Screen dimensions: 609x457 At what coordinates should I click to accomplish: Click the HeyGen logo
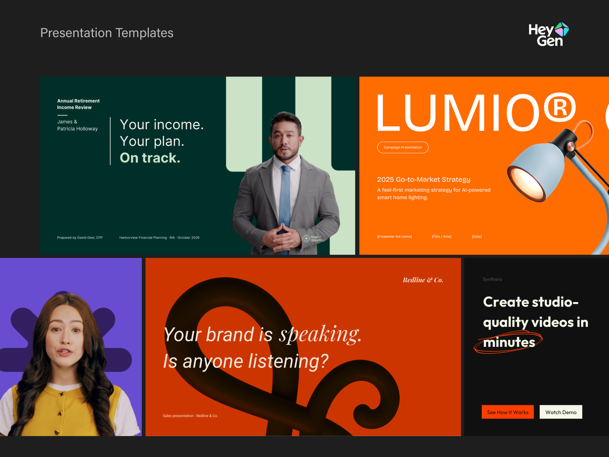(x=548, y=34)
